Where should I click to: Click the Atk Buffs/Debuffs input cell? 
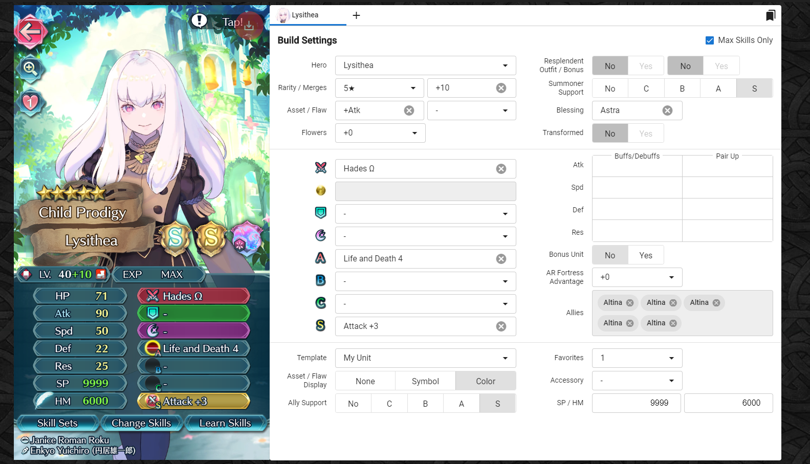pos(637,166)
